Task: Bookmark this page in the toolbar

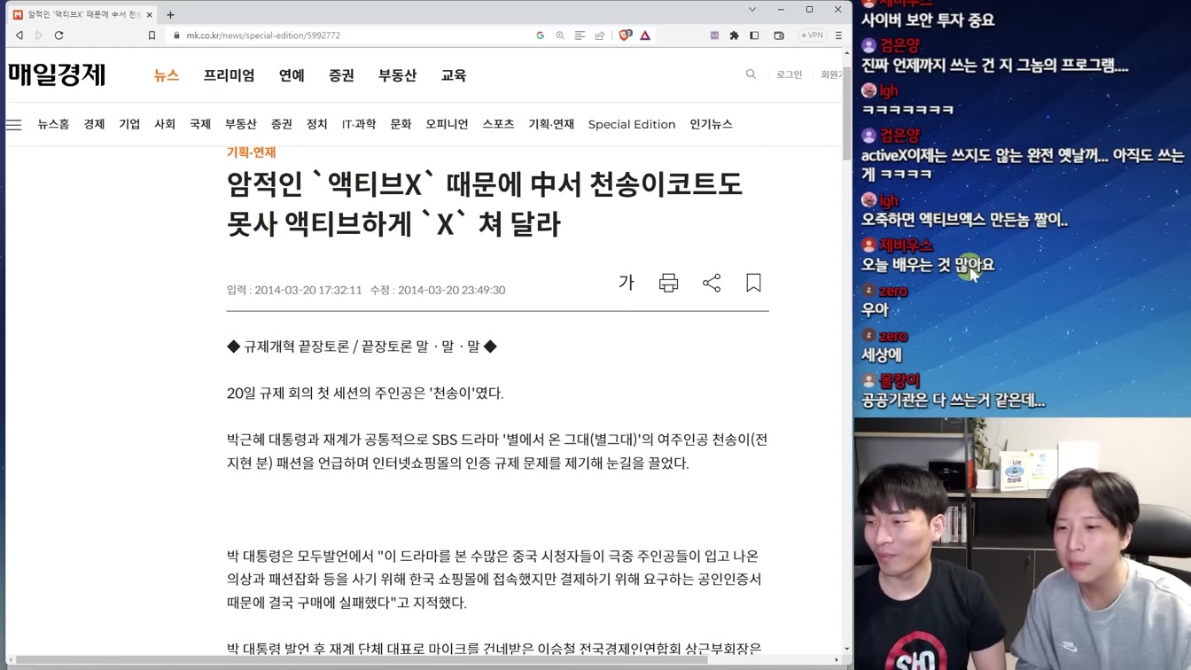Action: point(152,35)
